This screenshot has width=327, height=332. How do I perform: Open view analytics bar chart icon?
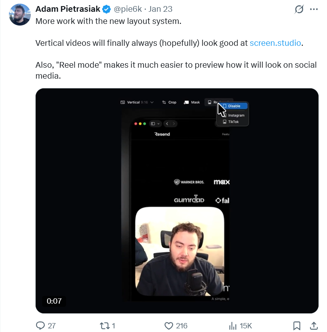pyautogui.click(x=233, y=325)
